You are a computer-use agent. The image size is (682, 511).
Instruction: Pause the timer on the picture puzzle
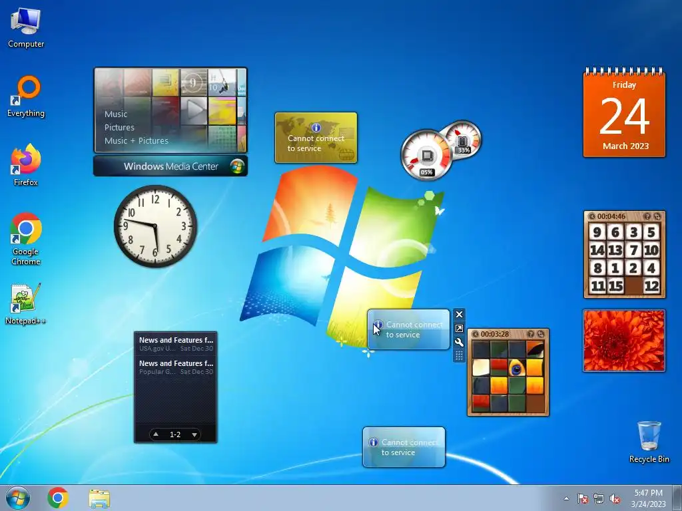pos(476,334)
